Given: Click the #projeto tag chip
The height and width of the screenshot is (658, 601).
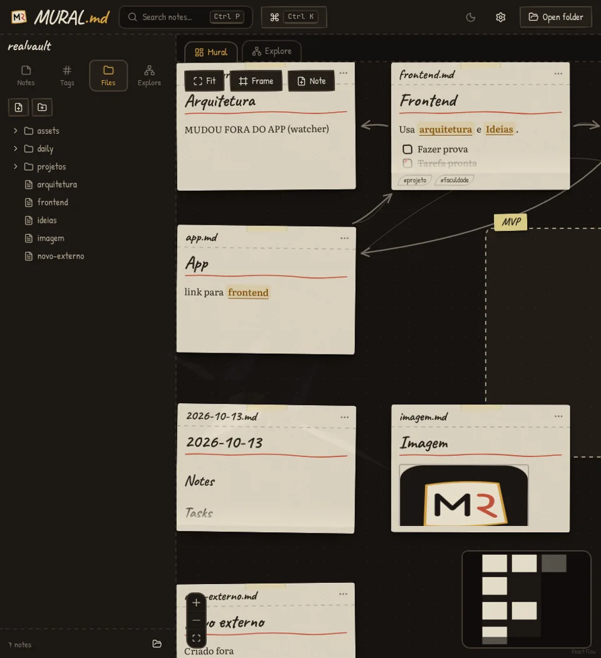Looking at the screenshot, I should coord(414,180).
